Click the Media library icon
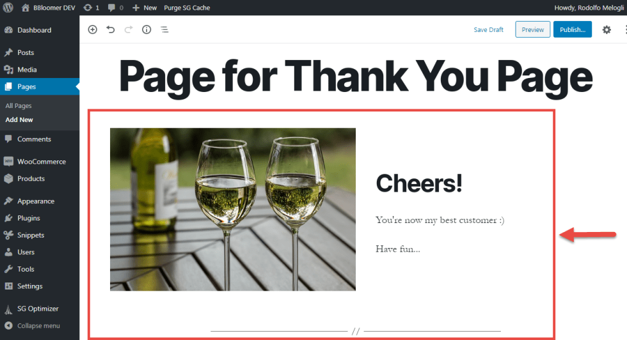The image size is (627, 340). pos(8,70)
